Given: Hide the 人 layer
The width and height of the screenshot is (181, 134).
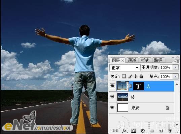Looking at the screenshot, I should pyautogui.click(x=112, y=86).
